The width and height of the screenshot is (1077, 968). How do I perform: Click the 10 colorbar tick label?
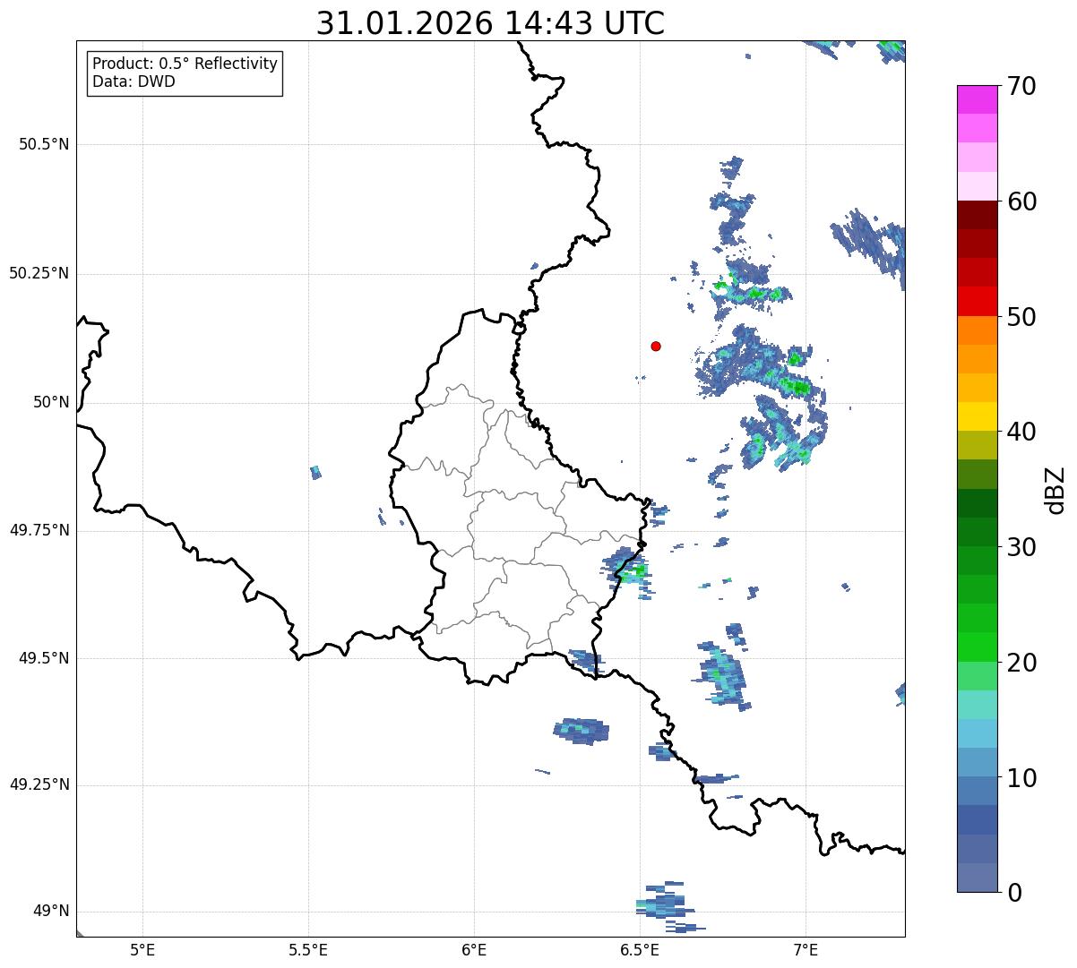[x=1021, y=777]
